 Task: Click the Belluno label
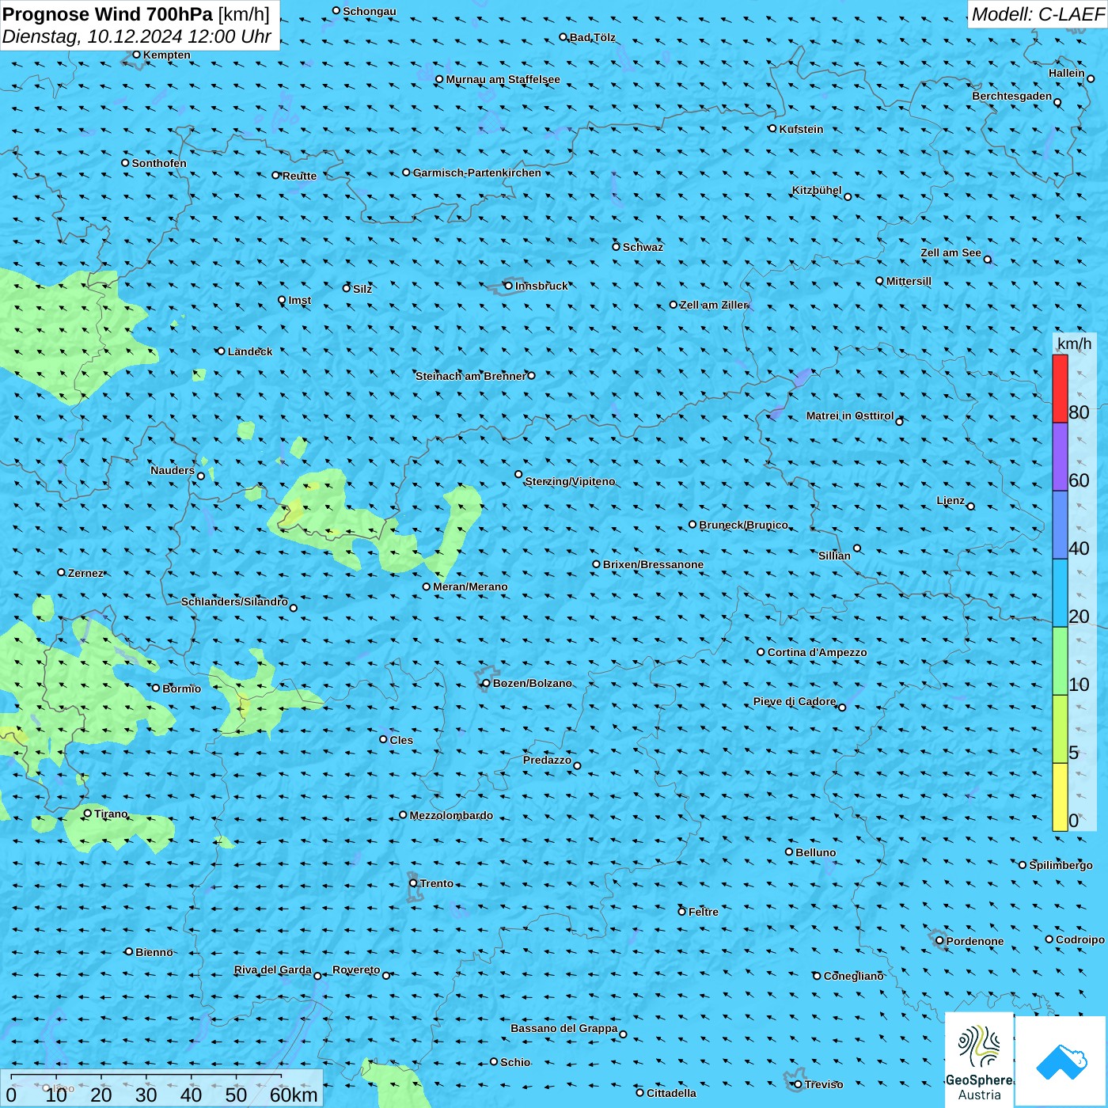tap(815, 852)
